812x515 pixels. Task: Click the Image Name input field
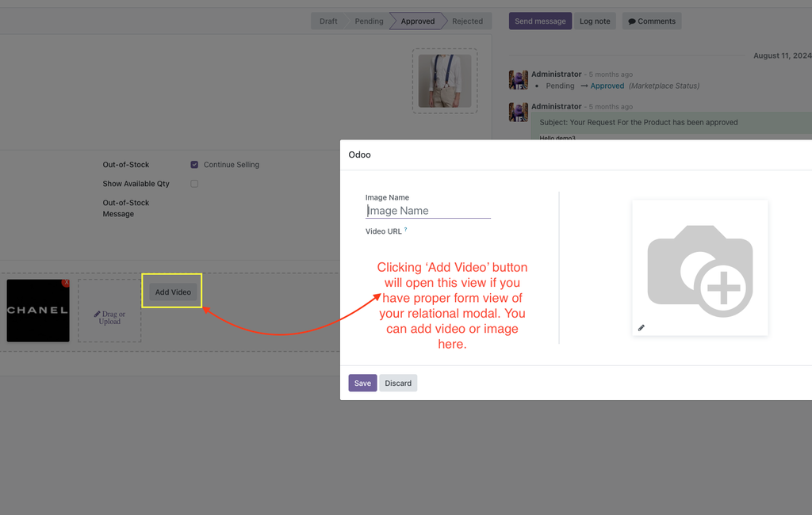(x=428, y=209)
